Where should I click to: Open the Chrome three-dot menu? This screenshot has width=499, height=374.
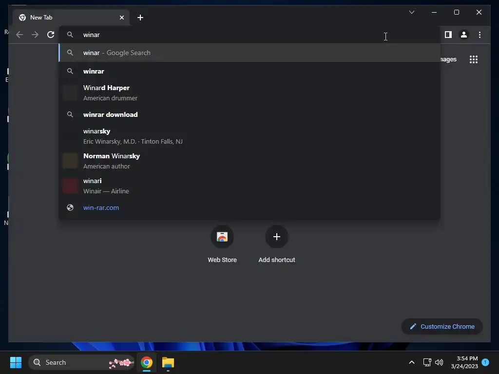(x=480, y=35)
